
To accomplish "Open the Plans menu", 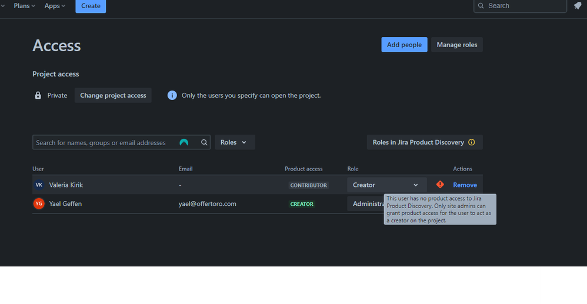I will (x=24, y=6).
